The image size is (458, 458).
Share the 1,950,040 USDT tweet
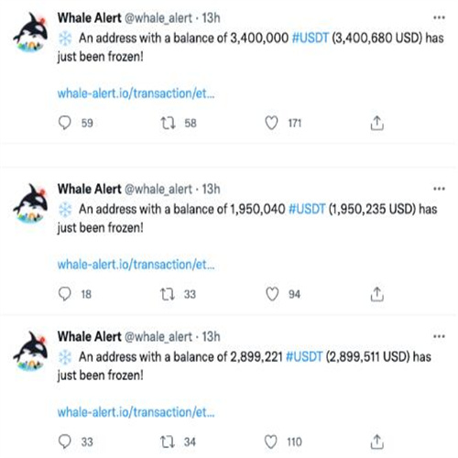(x=377, y=294)
